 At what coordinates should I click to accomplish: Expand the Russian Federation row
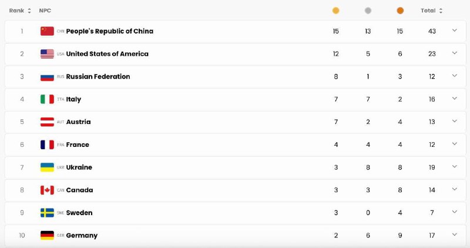click(x=454, y=76)
